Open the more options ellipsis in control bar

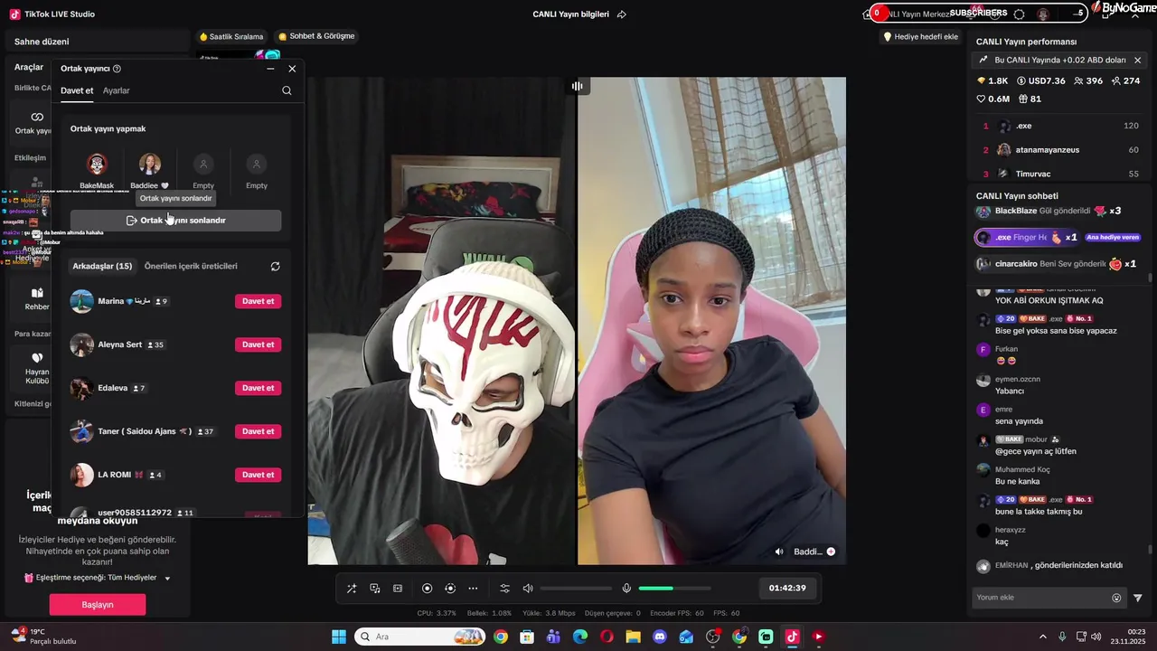pos(473,589)
